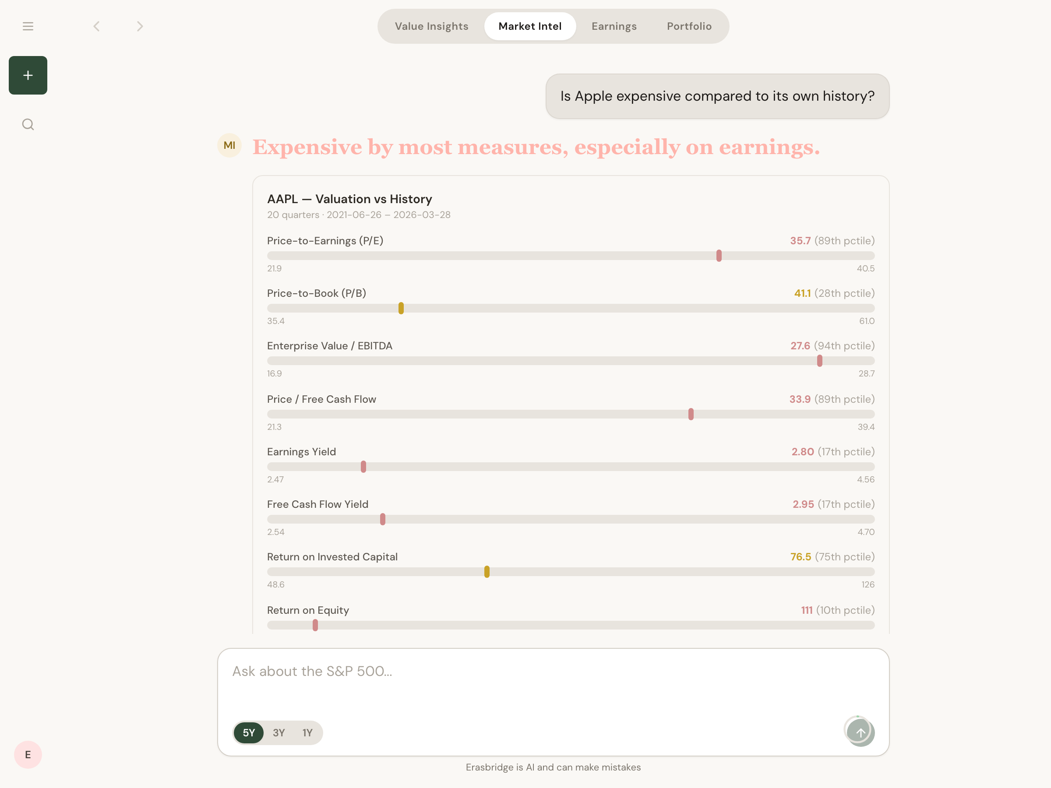Image resolution: width=1051 pixels, height=788 pixels.
Task: Switch to the 3Y time range
Action: click(279, 732)
